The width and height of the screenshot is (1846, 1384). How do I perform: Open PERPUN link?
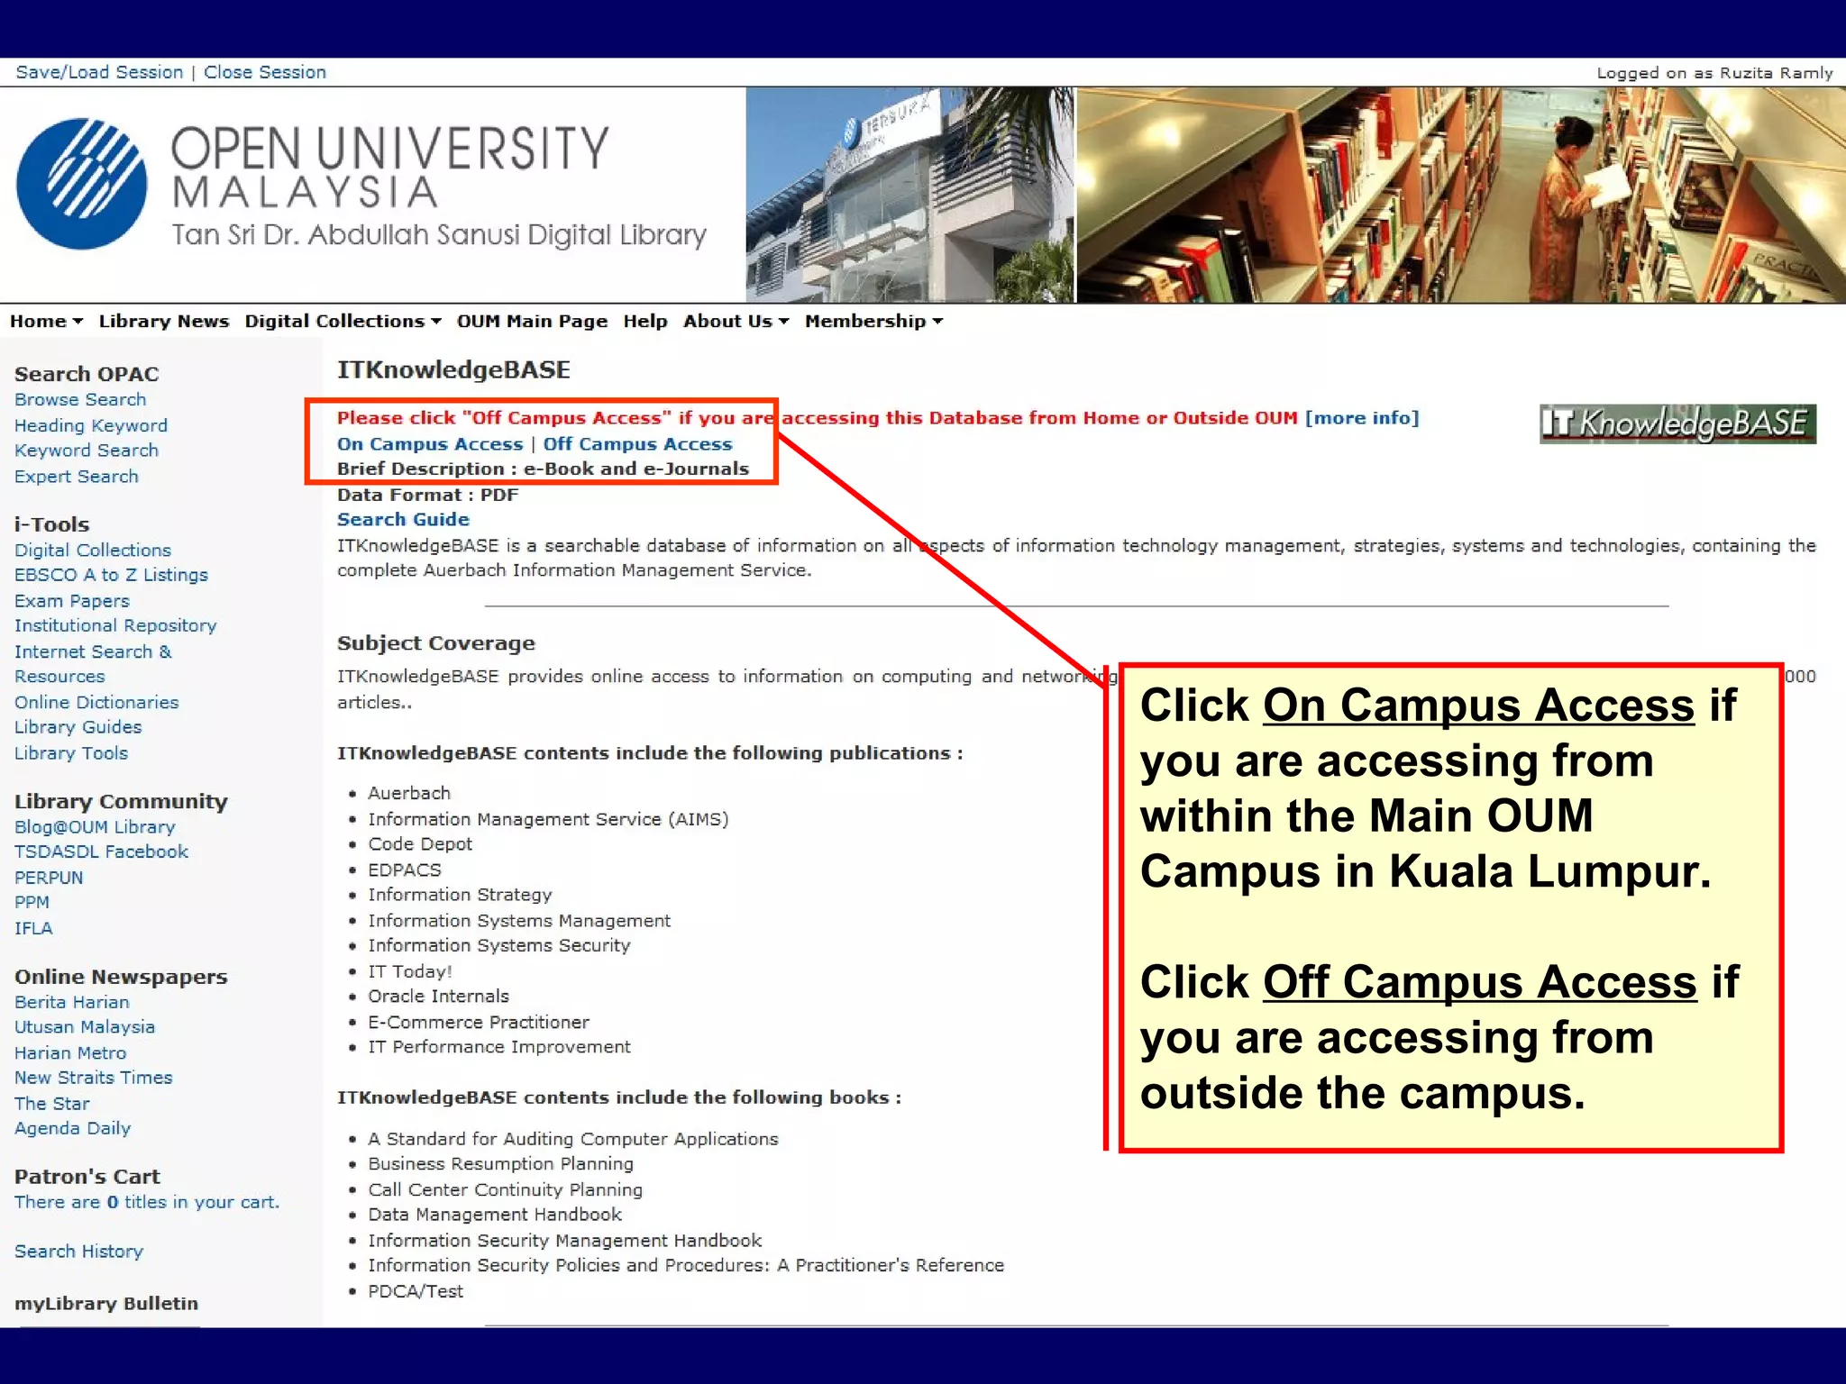(x=49, y=878)
